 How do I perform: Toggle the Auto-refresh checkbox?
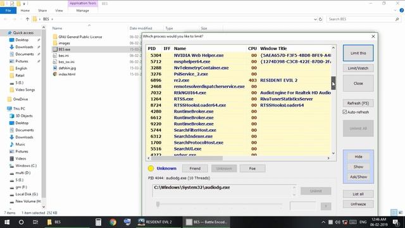point(344,112)
